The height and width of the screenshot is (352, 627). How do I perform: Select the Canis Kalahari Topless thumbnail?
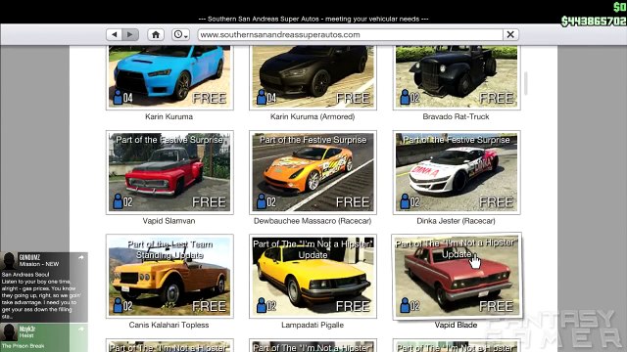click(169, 276)
